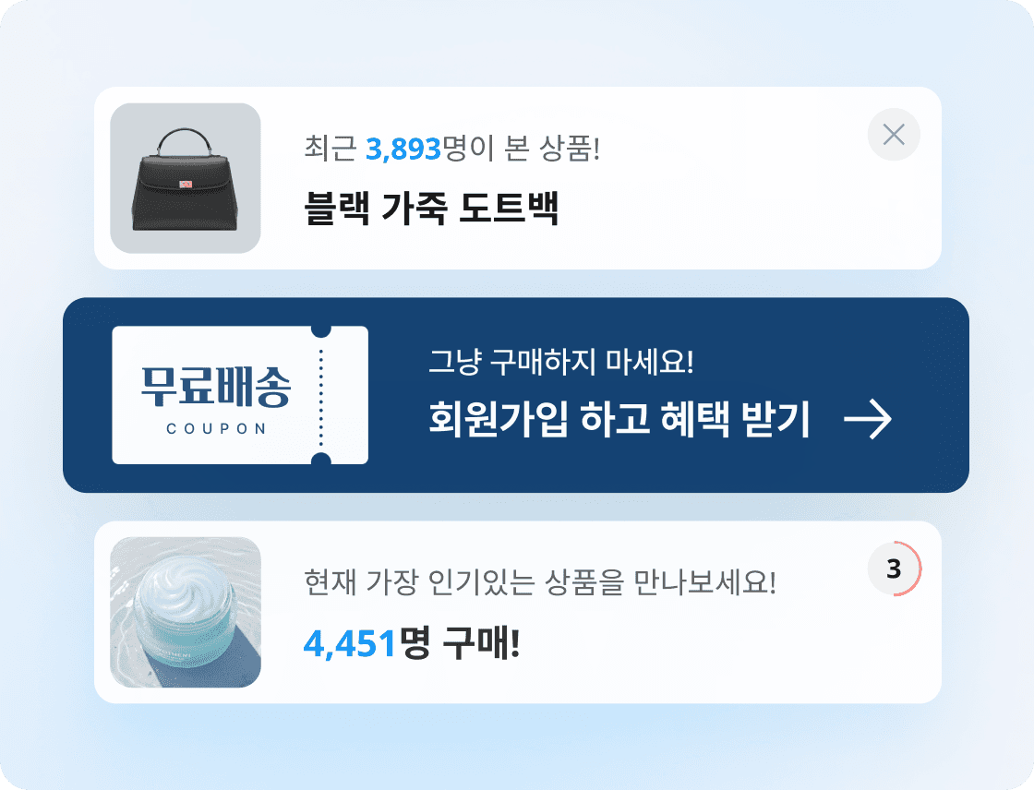Click the dotted perforation line on coupon

point(321,396)
